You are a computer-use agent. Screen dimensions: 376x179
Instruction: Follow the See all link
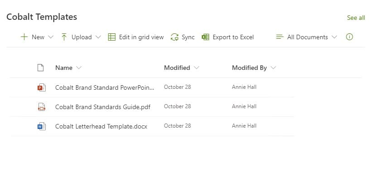click(356, 18)
